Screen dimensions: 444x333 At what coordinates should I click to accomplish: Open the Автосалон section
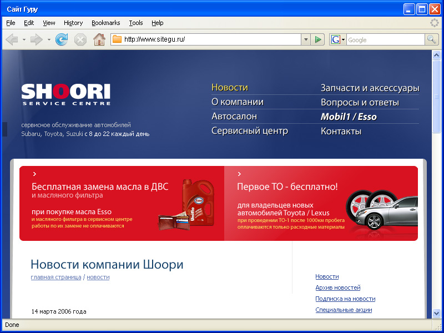[x=234, y=117]
